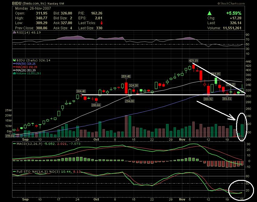257x202 pixels.
Task: Select the BIDU ticker symbol title
Action: coord(17,3)
